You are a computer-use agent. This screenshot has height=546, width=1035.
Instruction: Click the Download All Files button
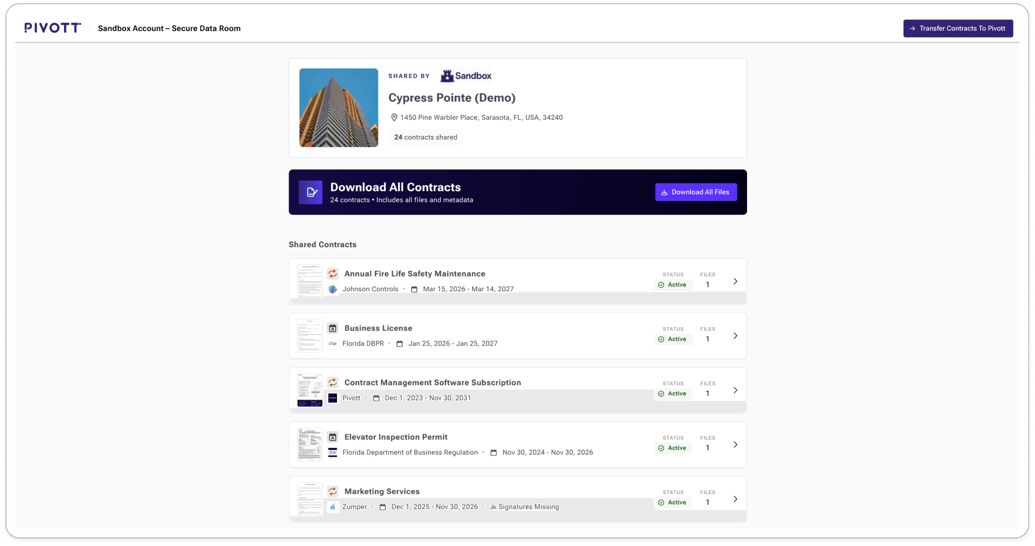696,192
